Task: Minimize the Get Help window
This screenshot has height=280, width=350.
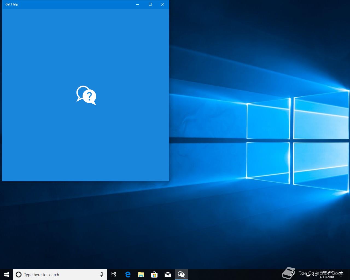Action: (x=138, y=4)
